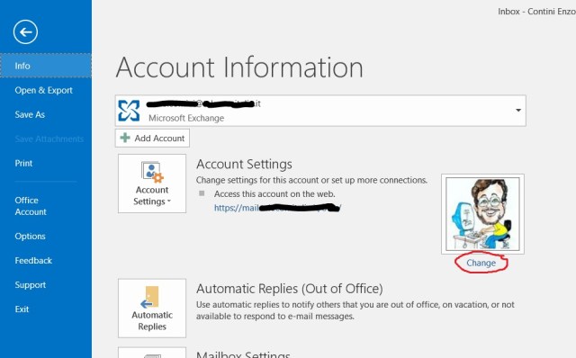Screen dimensions: 576x358
Task: Click the Microsoft Exchange account icon
Action: point(129,111)
